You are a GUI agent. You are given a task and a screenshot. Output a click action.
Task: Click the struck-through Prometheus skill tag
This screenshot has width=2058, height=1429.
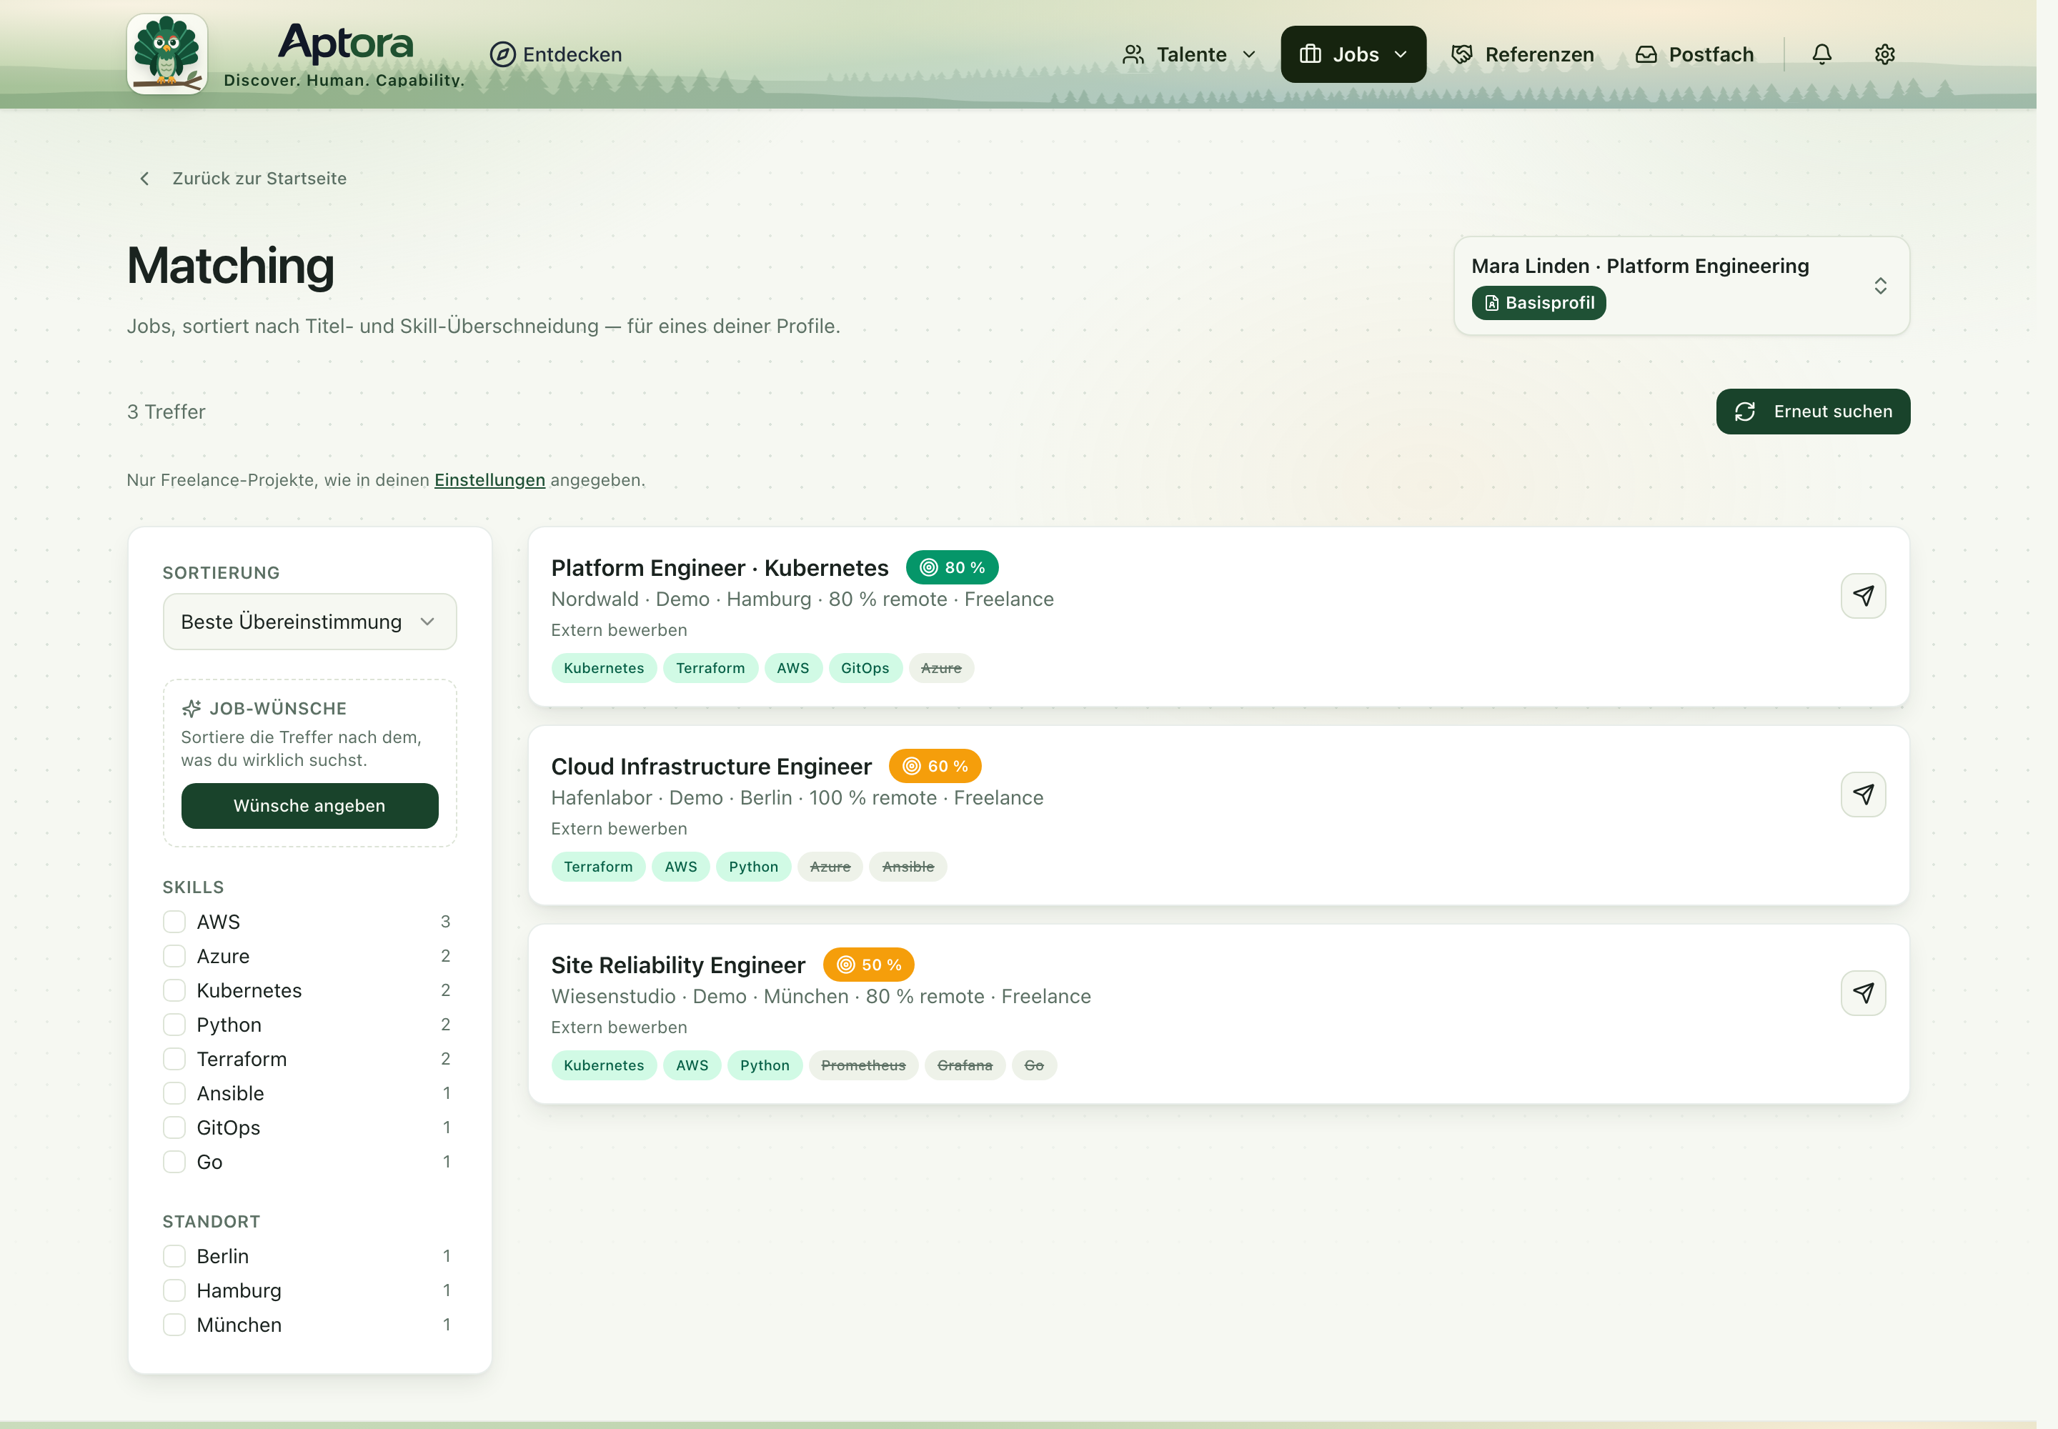[863, 1065]
